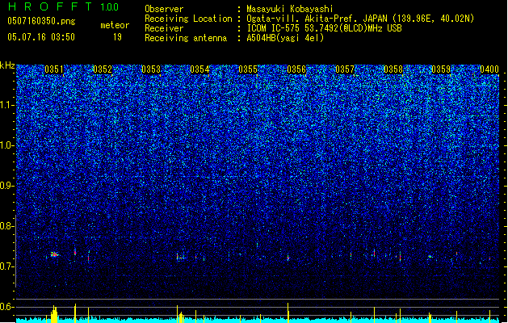Click the HROFFT program title
Viewport: 508px width, 323px height.
click(x=50, y=6)
